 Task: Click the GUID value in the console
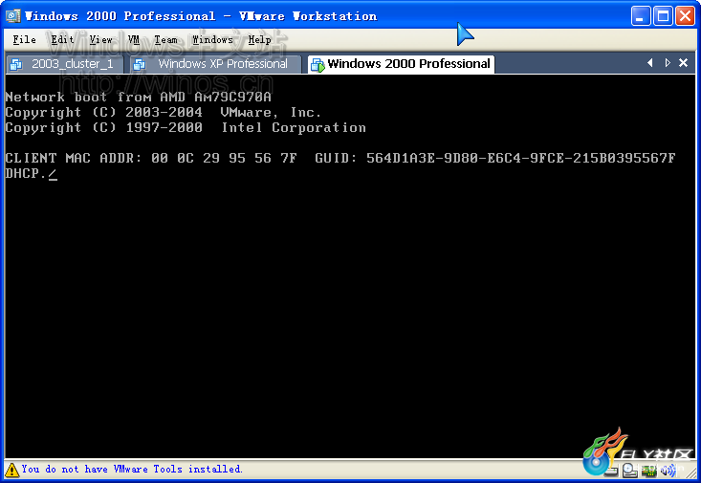pyautogui.click(x=521, y=159)
